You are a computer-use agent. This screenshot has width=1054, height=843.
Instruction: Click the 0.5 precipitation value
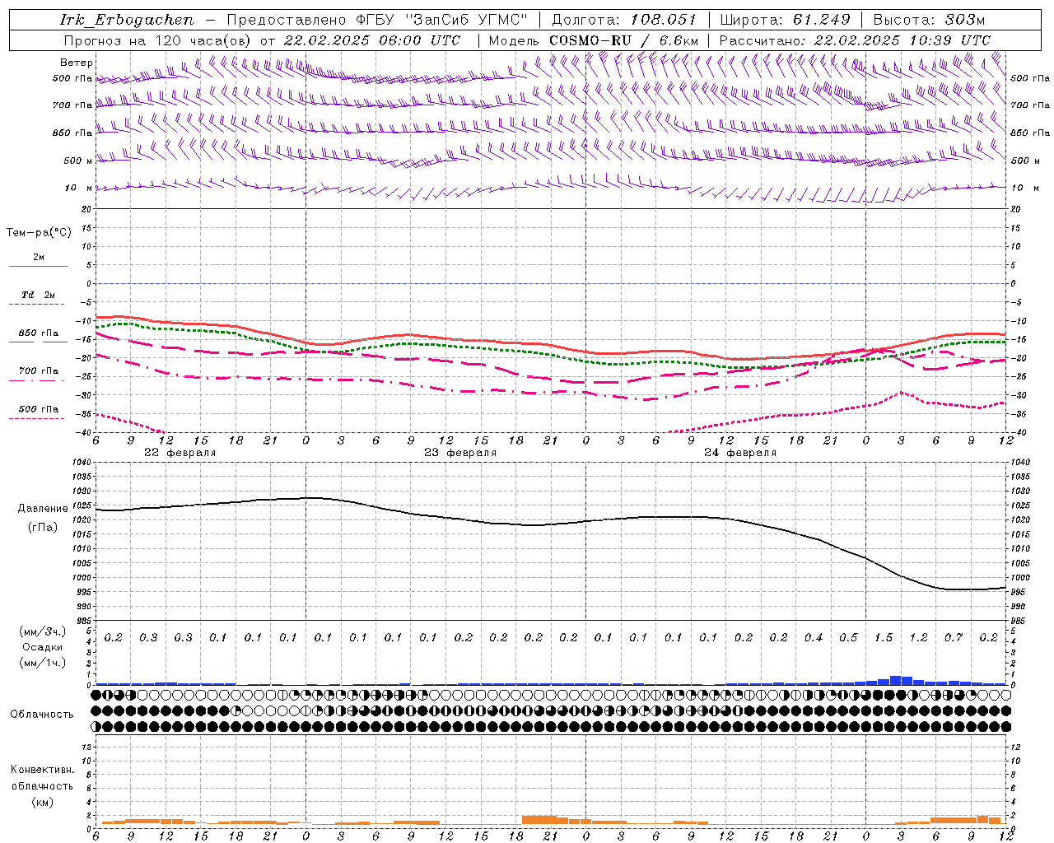[x=848, y=638]
